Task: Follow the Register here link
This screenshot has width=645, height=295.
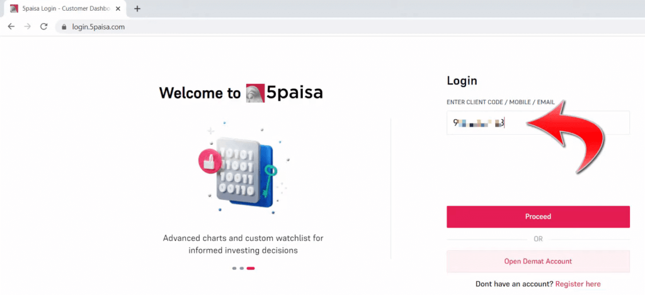Action: tap(578, 284)
